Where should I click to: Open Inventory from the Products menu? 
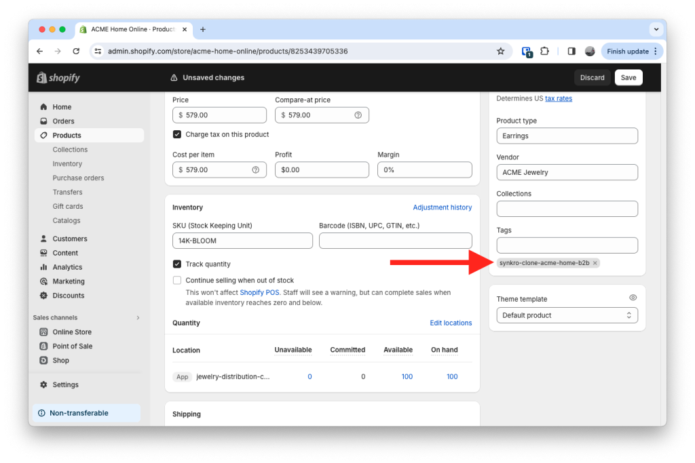pos(67,163)
